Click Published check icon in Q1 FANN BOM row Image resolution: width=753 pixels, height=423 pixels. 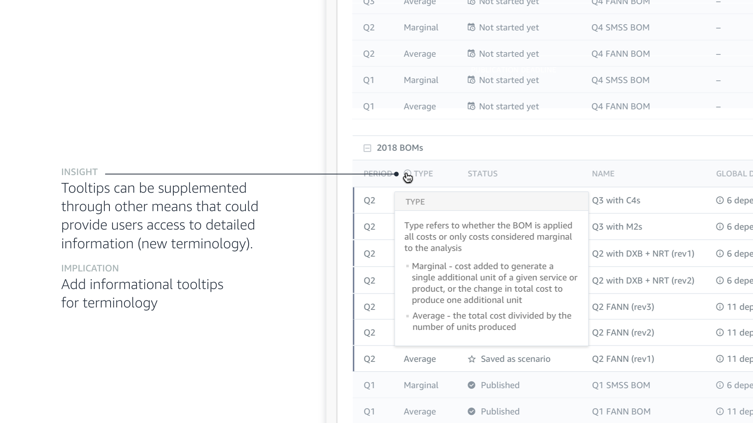(x=471, y=412)
